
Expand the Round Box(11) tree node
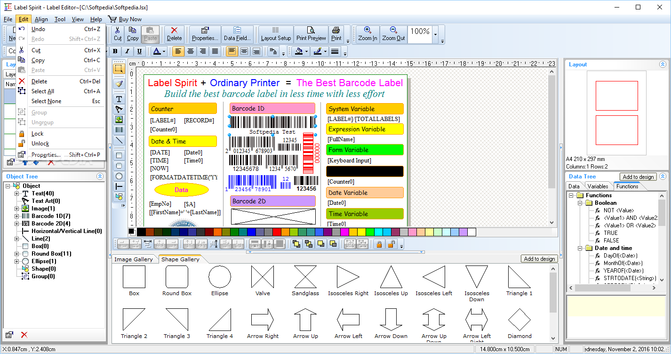pos(17,254)
